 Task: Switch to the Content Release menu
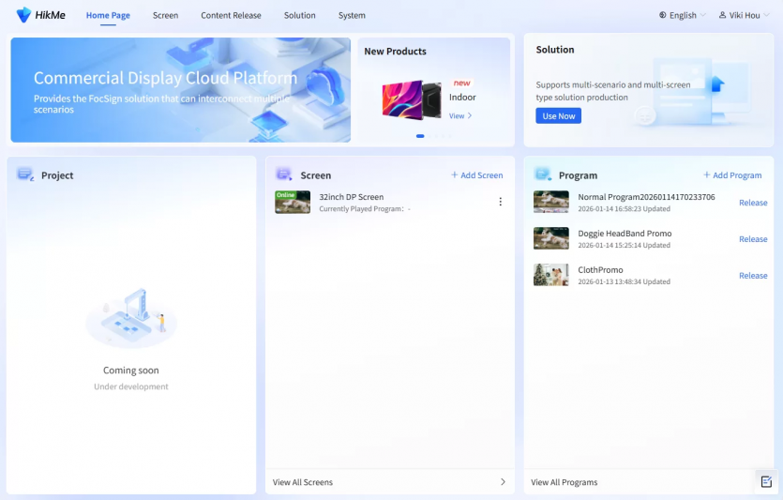click(231, 16)
